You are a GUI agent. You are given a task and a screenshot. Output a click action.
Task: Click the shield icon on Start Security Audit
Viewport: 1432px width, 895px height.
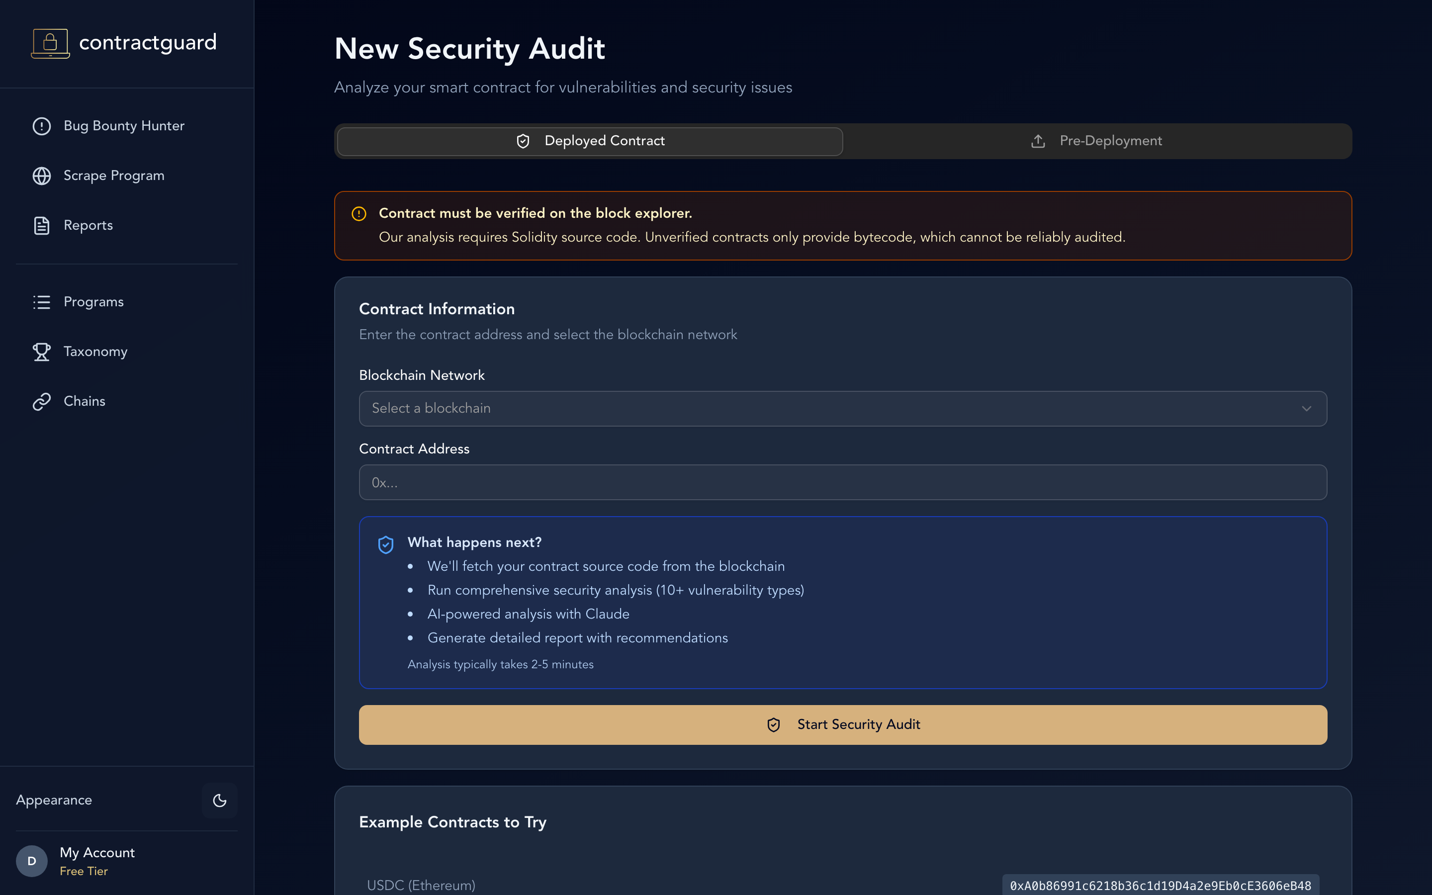click(774, 725)
